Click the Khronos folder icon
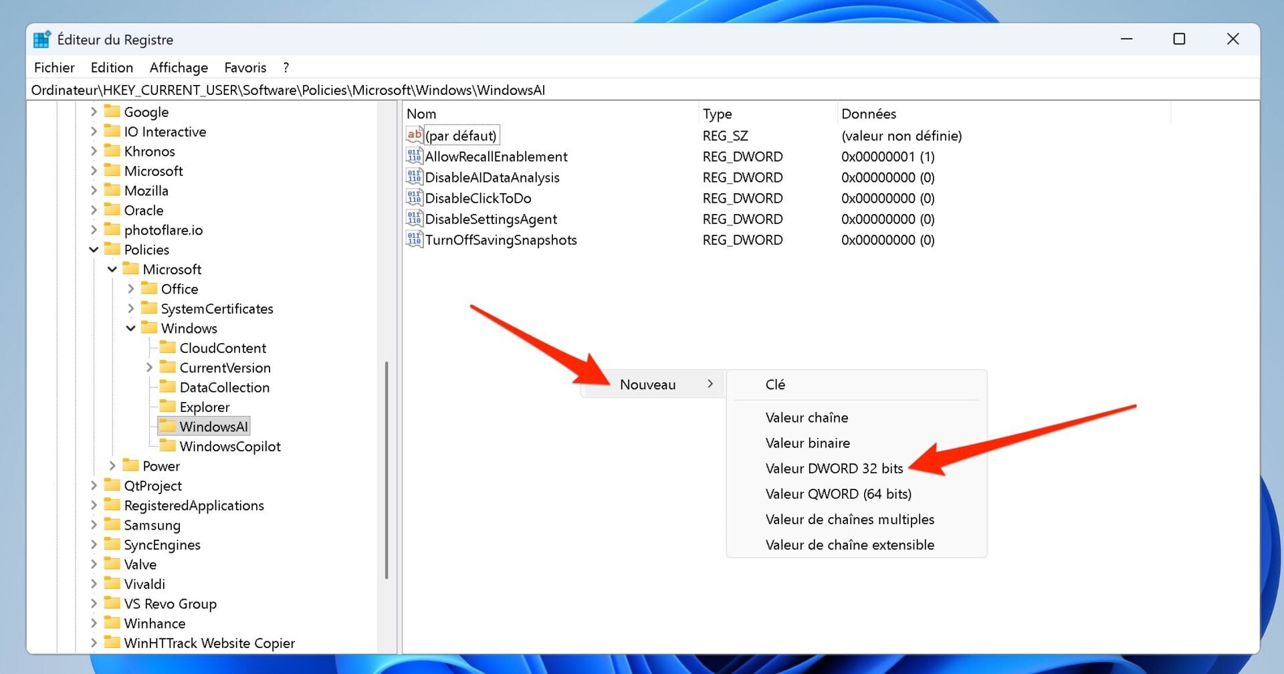The height and width of the screenshot is (674, 1284). pyautogui.click(x=112, y=150)
